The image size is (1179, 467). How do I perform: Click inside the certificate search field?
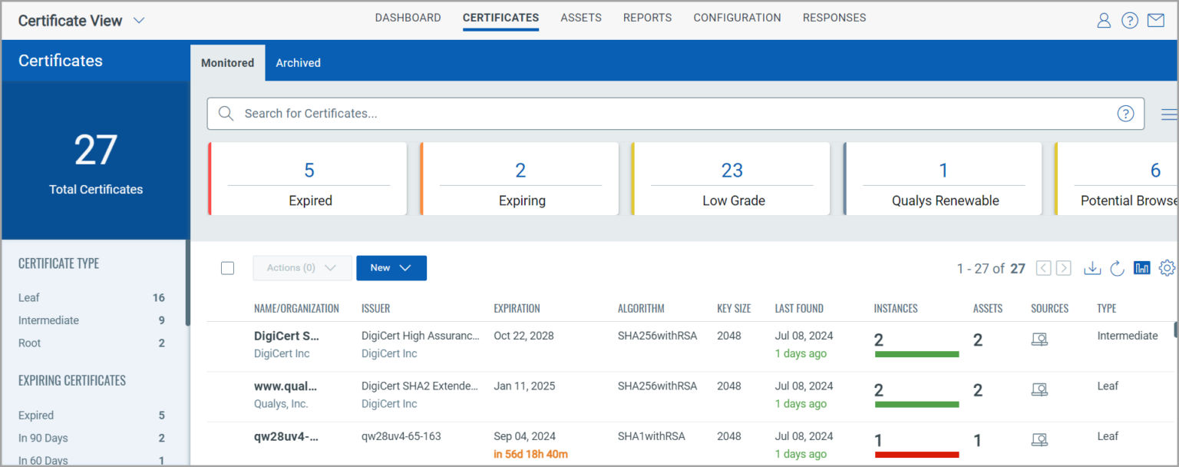(x=537, y=113)
